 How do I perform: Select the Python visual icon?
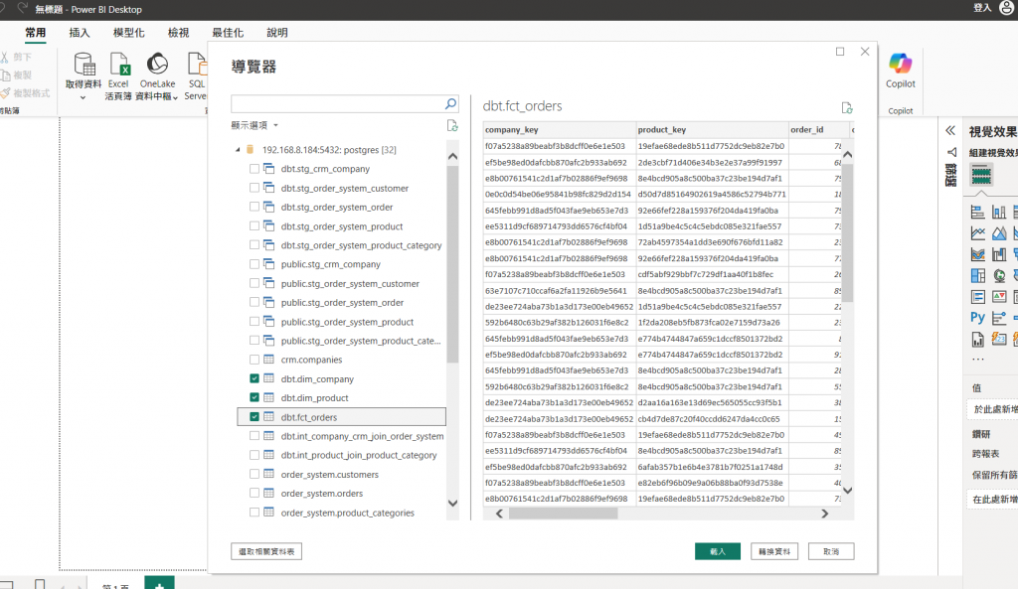[978, 317]
